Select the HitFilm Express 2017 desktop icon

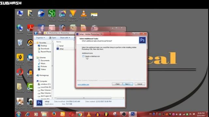[73, 16]
